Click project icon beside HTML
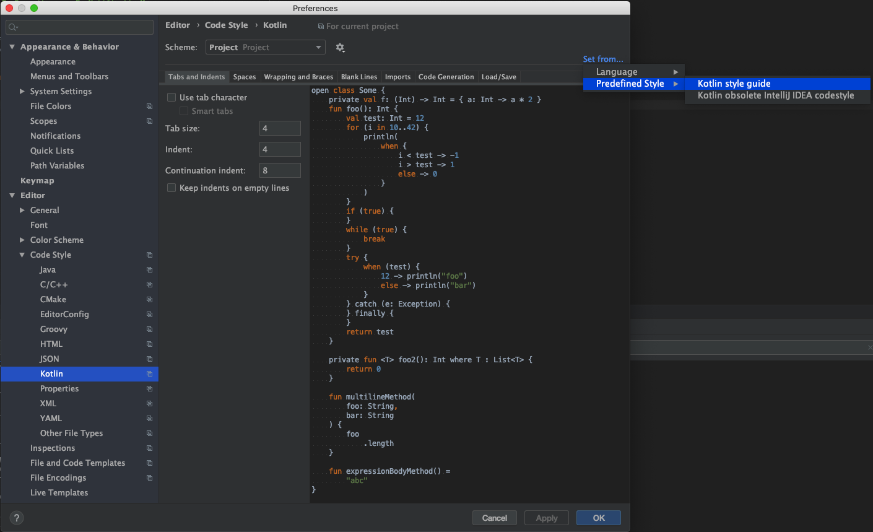Screen dimensions: 873x532 tap(149, 344)
